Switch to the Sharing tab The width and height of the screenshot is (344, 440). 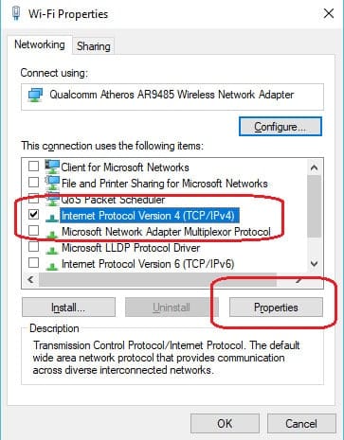94,46
